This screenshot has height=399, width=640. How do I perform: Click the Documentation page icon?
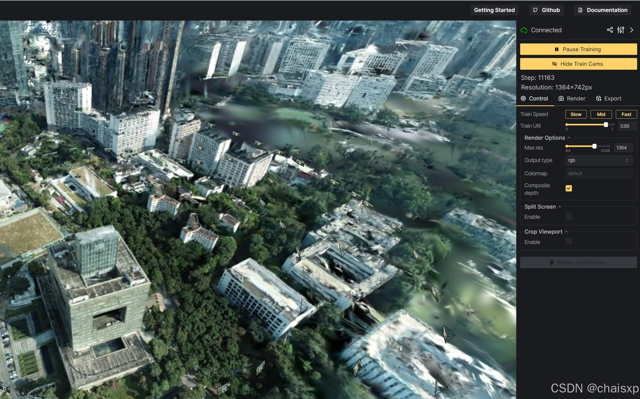tap(580, 10)
